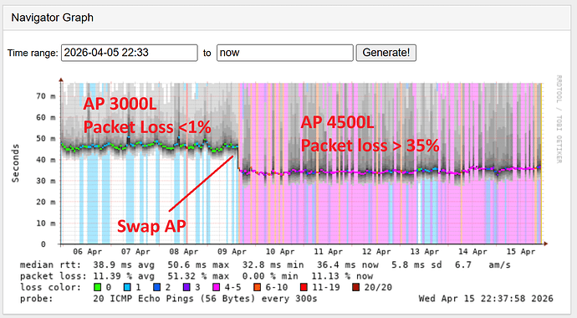Click the light blue loss color 1 swatch
Viewport: 577px width, 318px height.
click(x=127, y=287)
